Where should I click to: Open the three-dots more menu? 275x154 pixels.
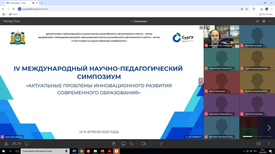click(x=270, y=21)
